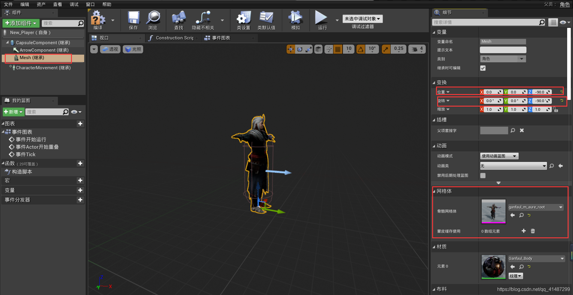Open the scale snap 0.25 dropdown
573x295 pixels.
tap(398, 49)
